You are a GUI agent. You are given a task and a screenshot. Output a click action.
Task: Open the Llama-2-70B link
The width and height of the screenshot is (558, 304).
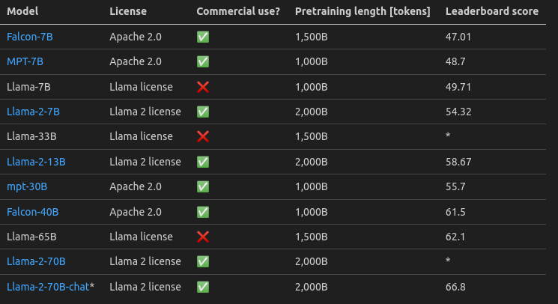(36, 261)
